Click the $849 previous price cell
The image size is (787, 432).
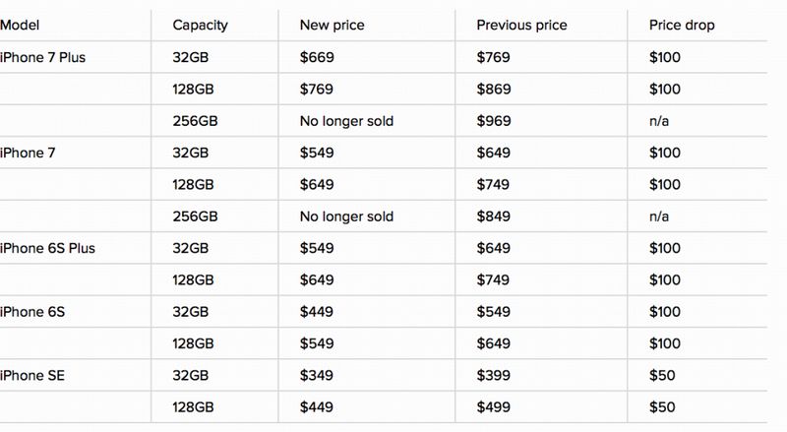494,216
